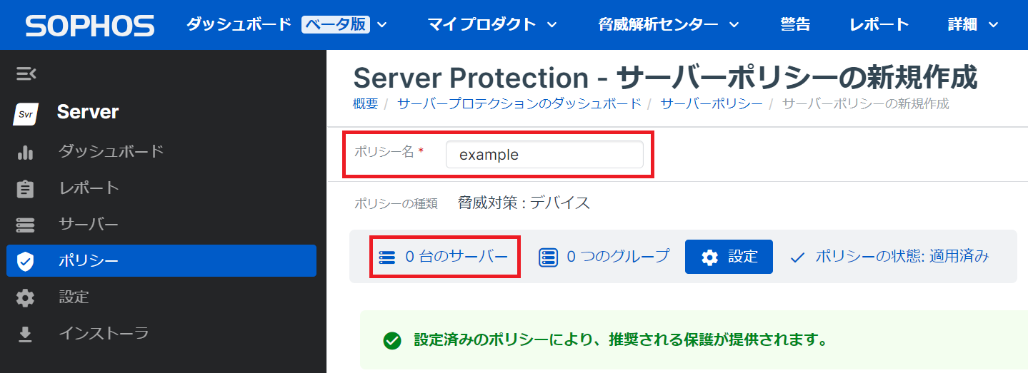The width and height of the screenshot is (1028, 373).
Task: Click the Installer download icon in sidebar
Action: [26, 334]
